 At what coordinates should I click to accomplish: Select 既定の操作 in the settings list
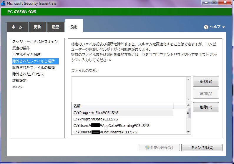coord(21,48)
